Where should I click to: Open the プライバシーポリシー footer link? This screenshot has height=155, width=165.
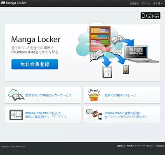tap(145, 146)
